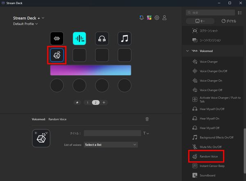Viewport: 246px width, 181px height.
Task: Select the touch strip gradient bar
Action: [91, 70]
